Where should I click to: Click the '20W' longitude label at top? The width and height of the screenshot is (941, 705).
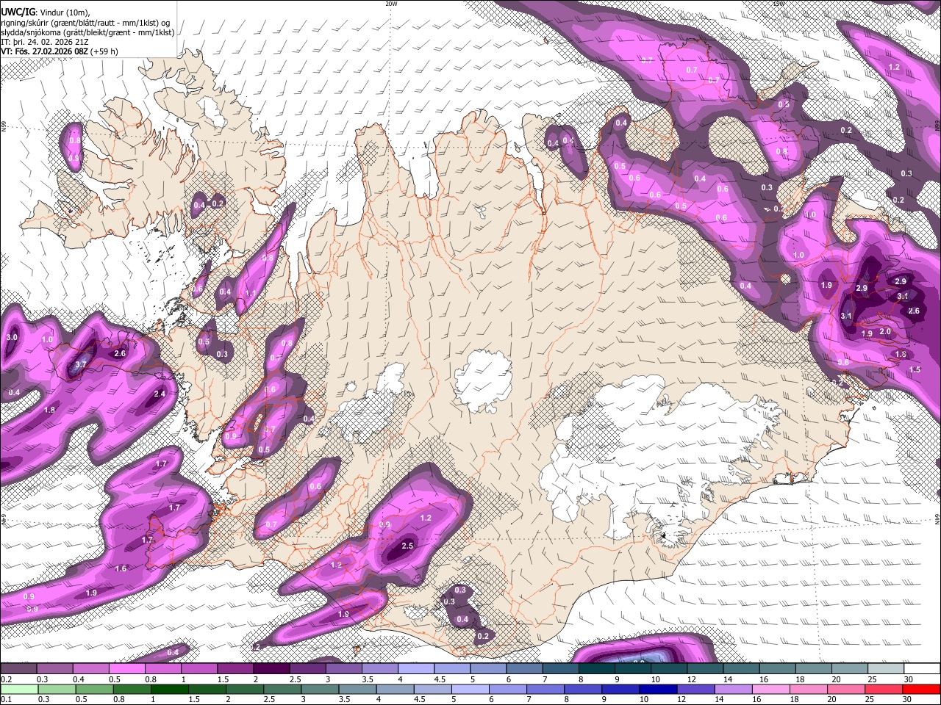[x=391, y=4]
